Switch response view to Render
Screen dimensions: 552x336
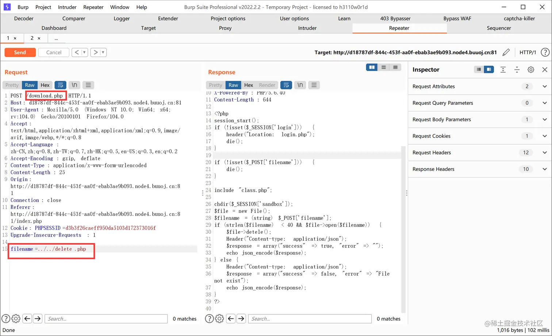click(267, 85)
